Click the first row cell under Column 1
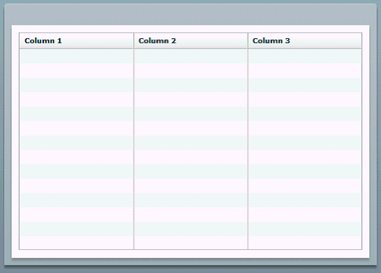 point(76,56)
